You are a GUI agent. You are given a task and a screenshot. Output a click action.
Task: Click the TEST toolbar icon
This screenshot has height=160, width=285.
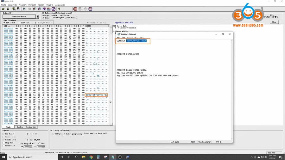[85, 9]
